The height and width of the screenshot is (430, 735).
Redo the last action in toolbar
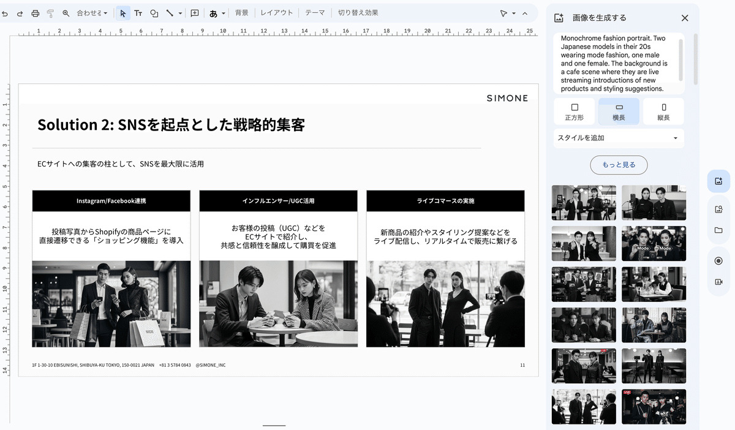coord(20,13)
